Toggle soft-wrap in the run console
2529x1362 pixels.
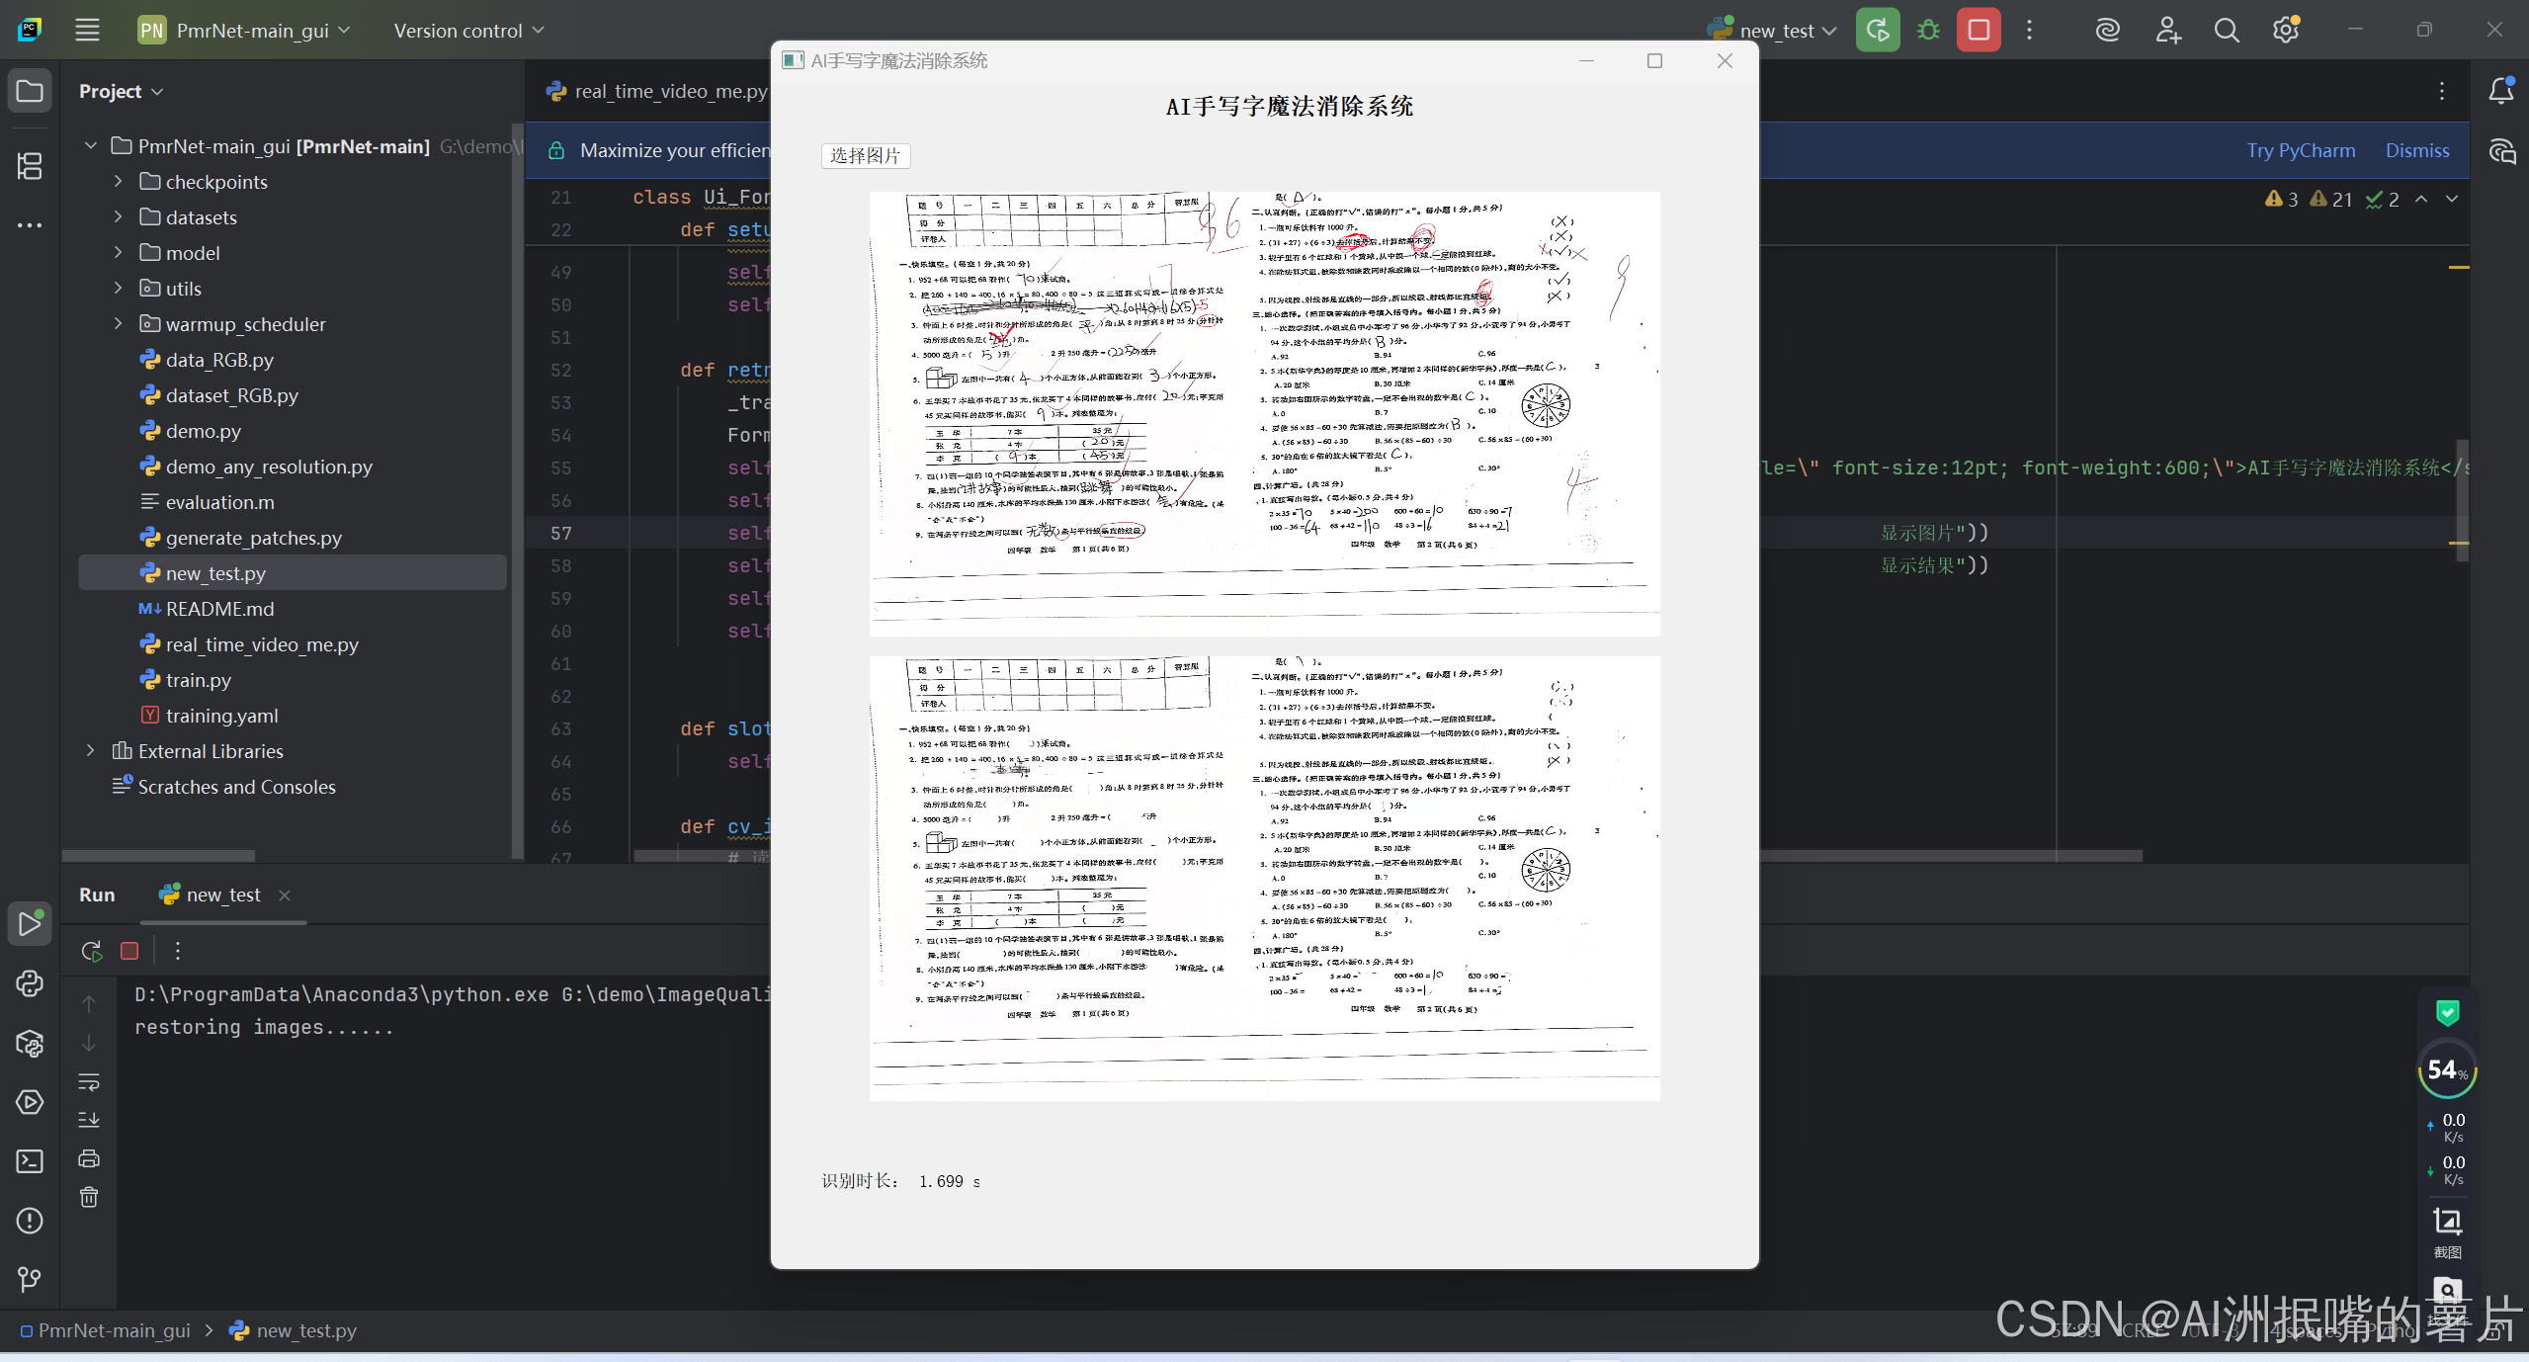click(x=89, y=1081)
